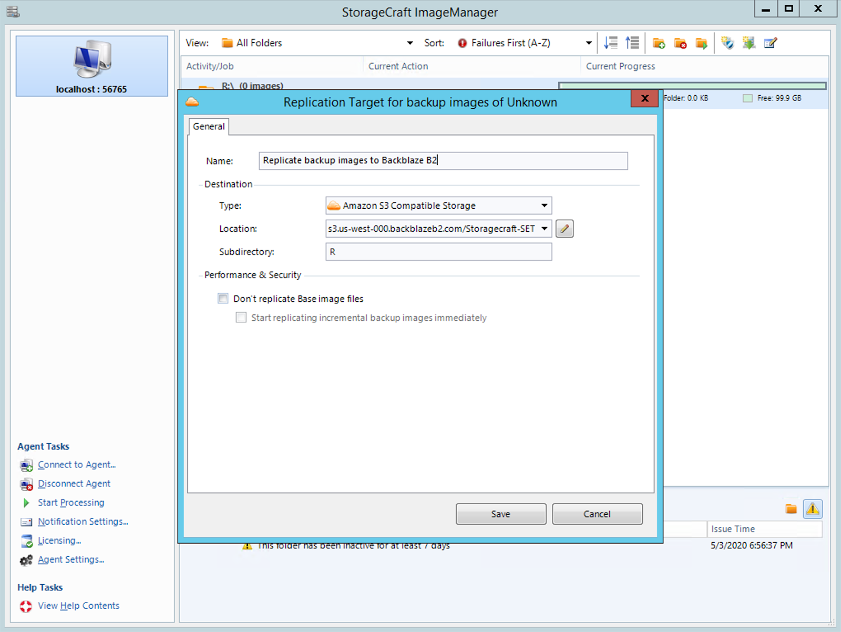This screenshot has width=841, height=632.
Task: Open the Location dropdown arrow
Action: (545, 229)
